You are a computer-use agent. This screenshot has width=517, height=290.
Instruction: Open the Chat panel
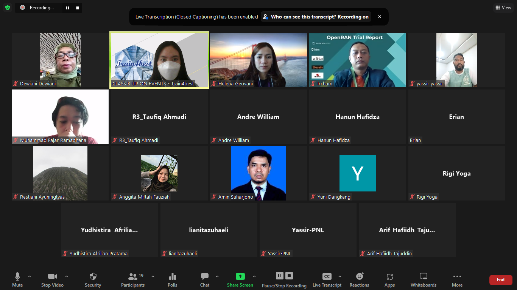pos(205,280)
